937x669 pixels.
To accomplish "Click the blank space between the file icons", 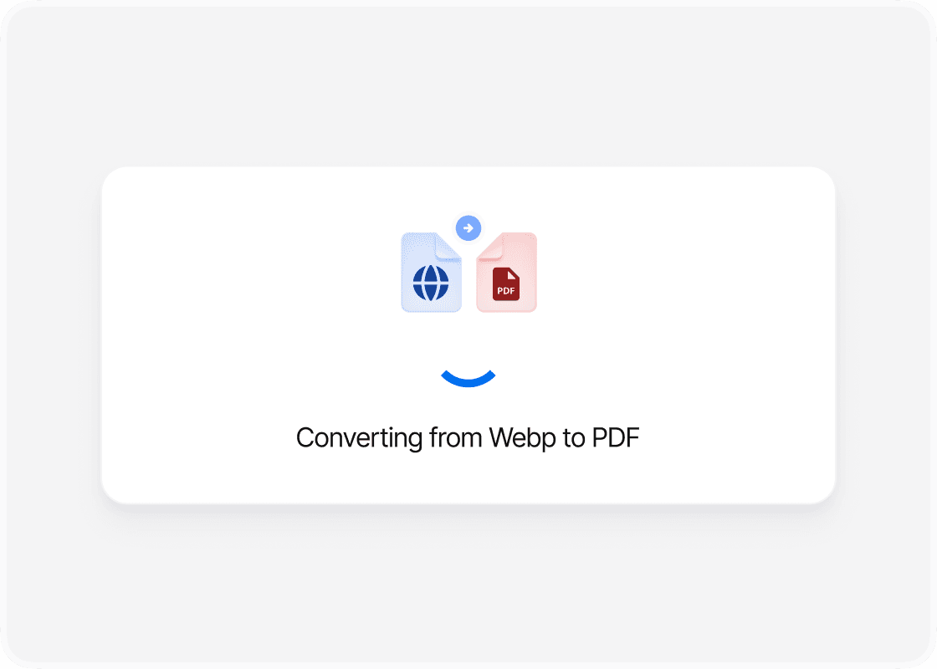I will (x=469, y=281).
